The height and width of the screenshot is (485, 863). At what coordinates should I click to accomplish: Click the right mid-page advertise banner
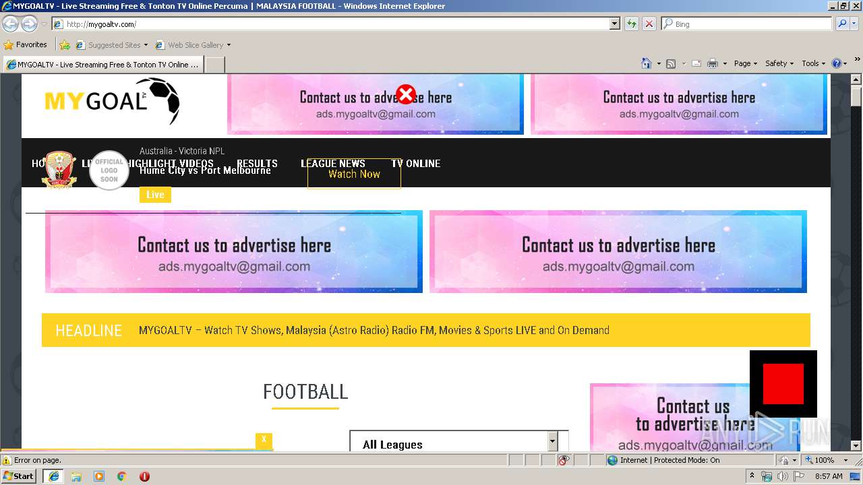(618, 252)
